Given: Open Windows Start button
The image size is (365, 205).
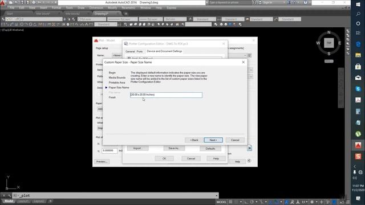Looking at the screenshot, I should point(358,5).
